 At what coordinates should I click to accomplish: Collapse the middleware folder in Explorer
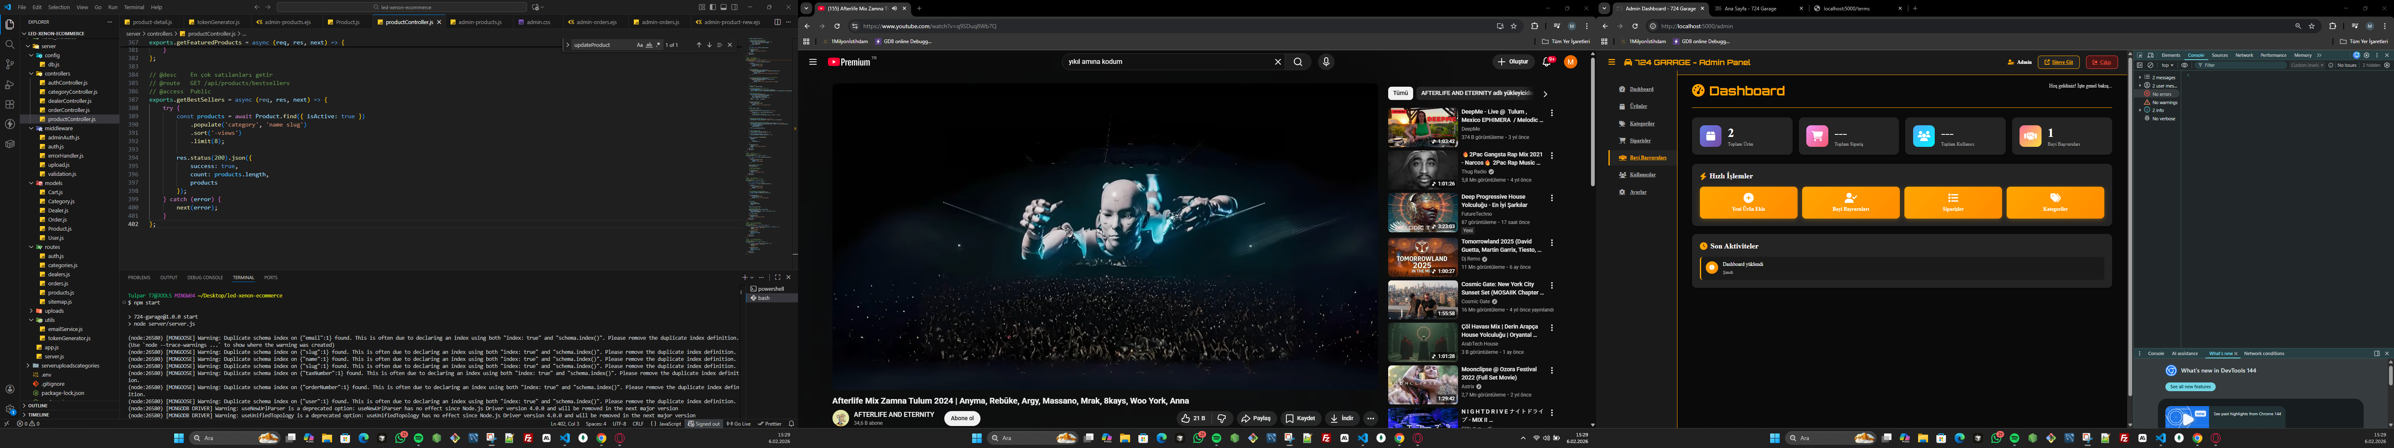[x=31, y=129]
